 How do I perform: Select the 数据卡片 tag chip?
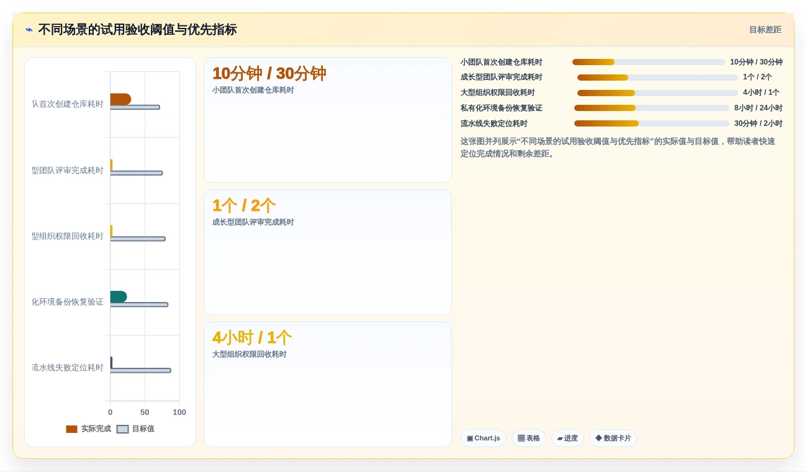pyautogui.click(x=613, y=439)
